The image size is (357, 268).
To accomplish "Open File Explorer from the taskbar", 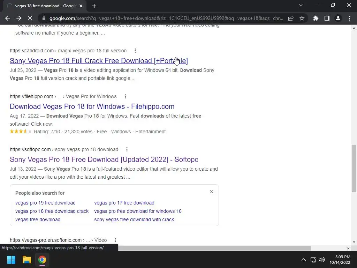I will point(26,260).
